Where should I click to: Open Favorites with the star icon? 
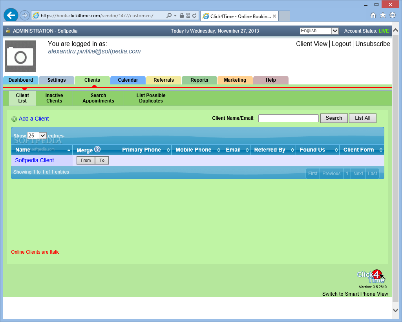click(383, 15)
